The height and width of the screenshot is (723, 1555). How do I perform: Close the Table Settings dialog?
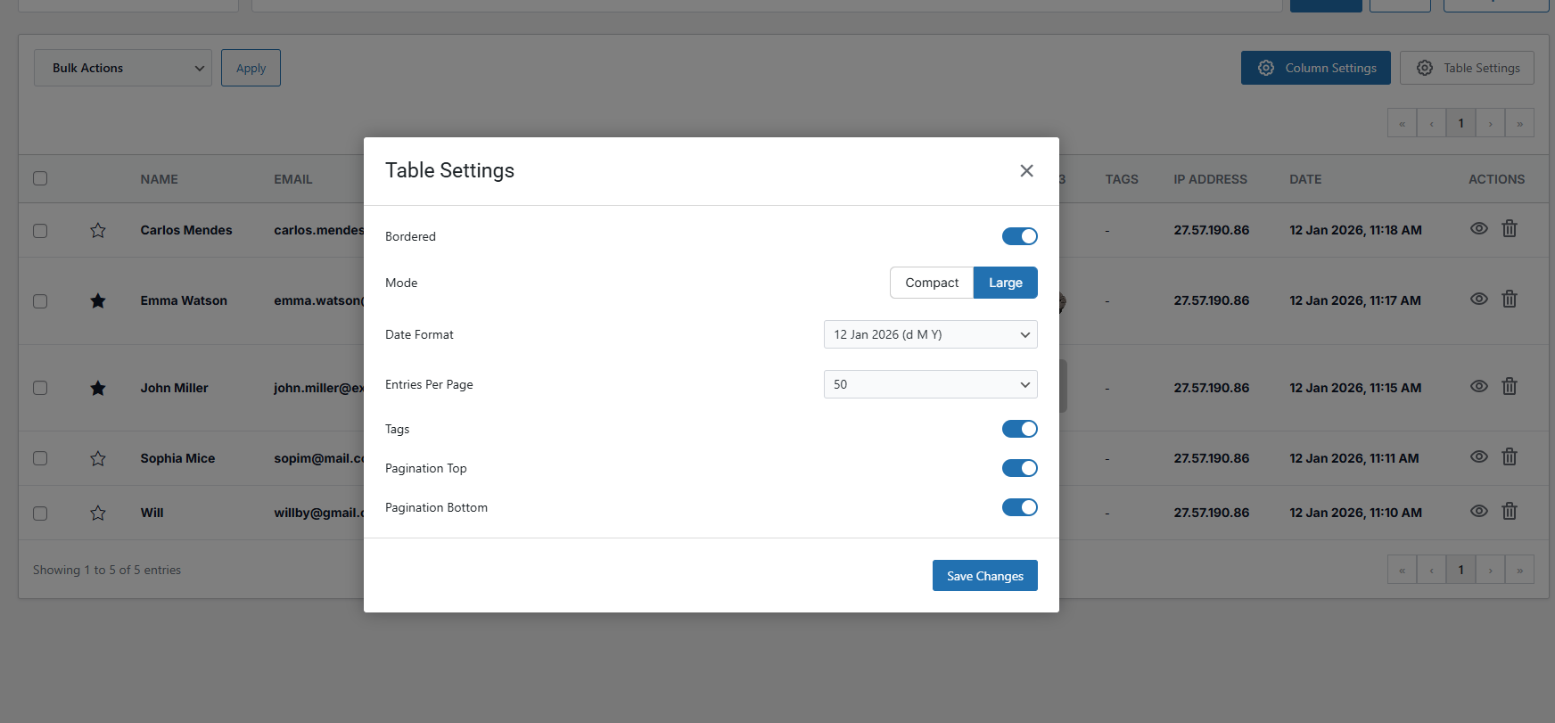click(x=1026, y=170)
